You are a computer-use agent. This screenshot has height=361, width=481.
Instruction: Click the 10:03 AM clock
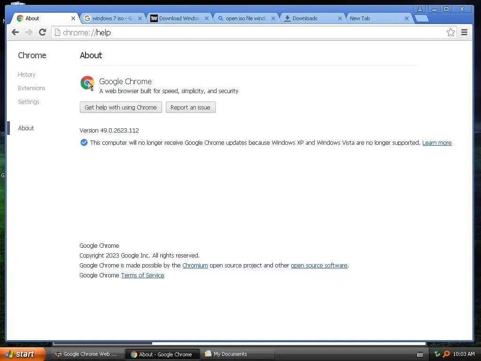464,354
